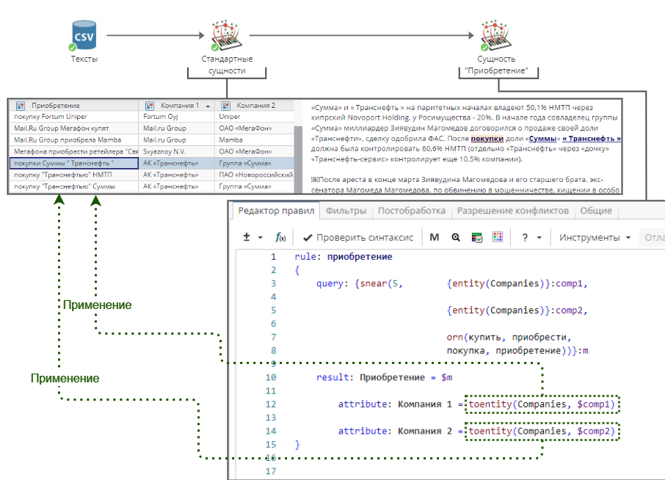Click the colored grid toolbar icon
Image resolution: width=665 pixels, height=480 pixels.
[x=498, y=237]
